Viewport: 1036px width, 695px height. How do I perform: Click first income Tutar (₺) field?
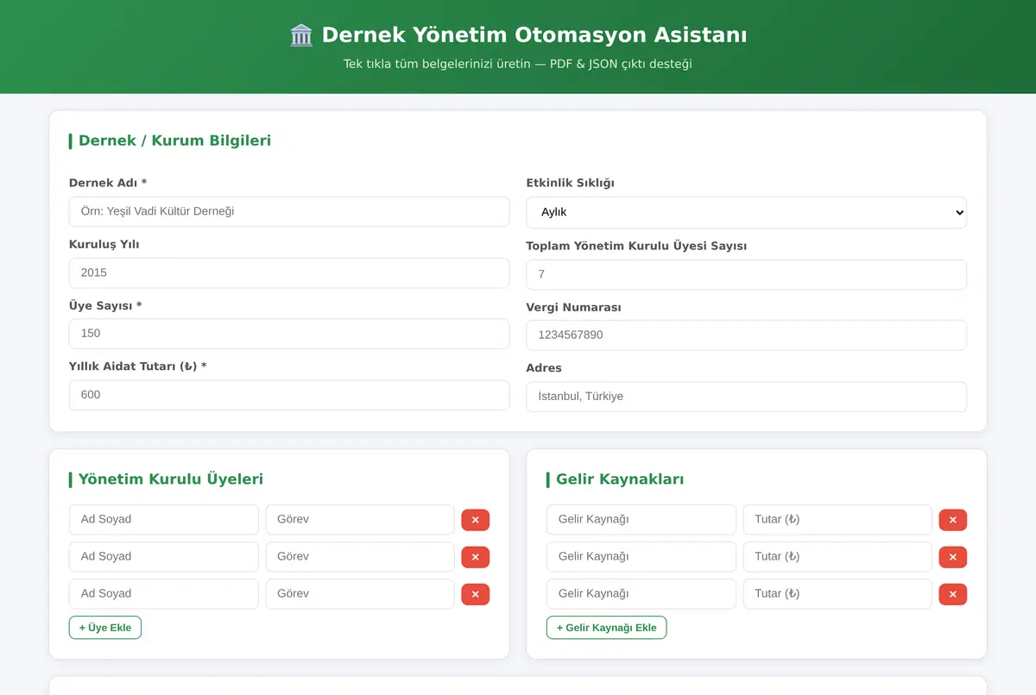[x=837, y=520]
